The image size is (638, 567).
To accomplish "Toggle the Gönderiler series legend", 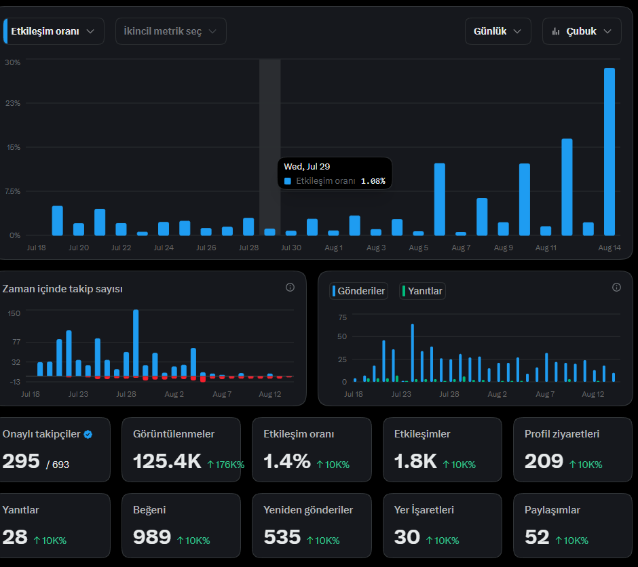I will [x=358, y=291].
